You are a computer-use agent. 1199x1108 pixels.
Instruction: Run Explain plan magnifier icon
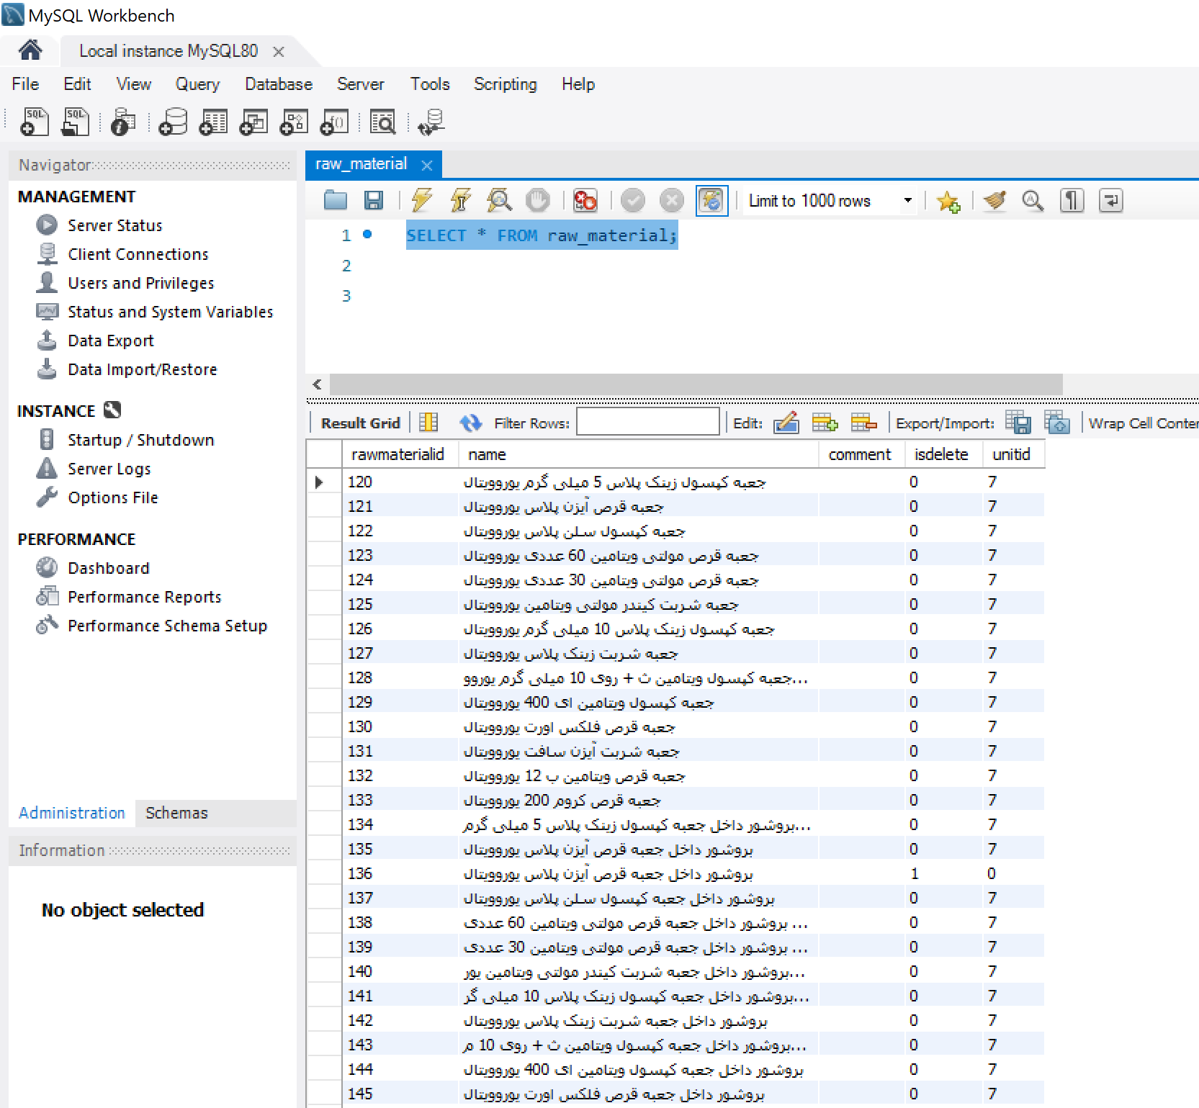499,200
